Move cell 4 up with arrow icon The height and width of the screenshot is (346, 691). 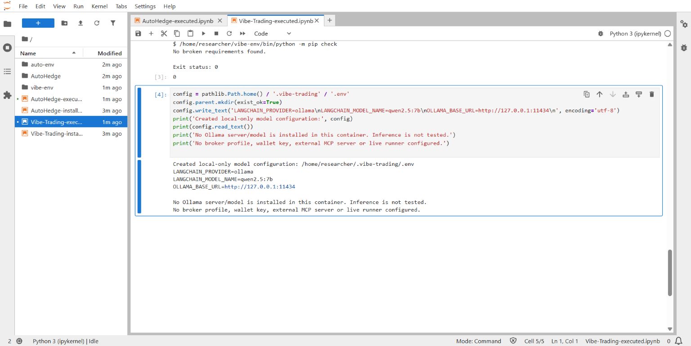[600, 94]
